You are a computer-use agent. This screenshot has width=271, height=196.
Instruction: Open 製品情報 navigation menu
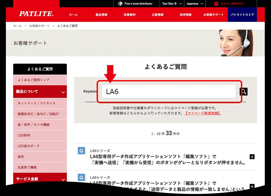click(x=102, y=15)
